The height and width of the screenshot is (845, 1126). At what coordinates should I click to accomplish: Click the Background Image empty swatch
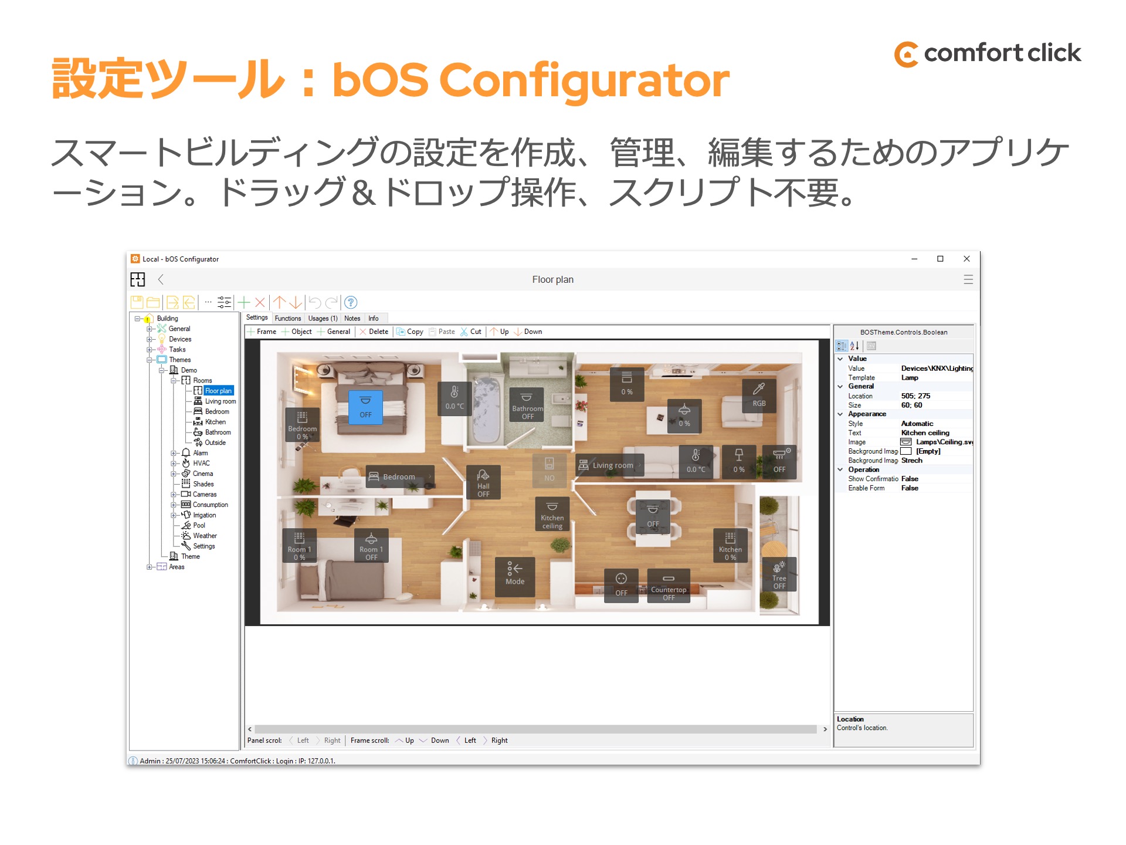coord(906,451)
